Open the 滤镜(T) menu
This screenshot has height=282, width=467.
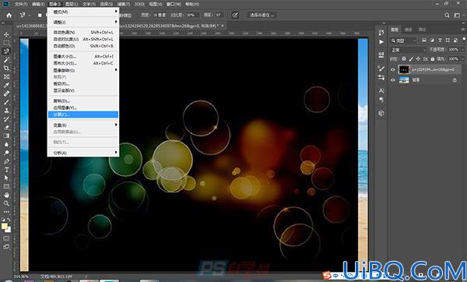123,4
